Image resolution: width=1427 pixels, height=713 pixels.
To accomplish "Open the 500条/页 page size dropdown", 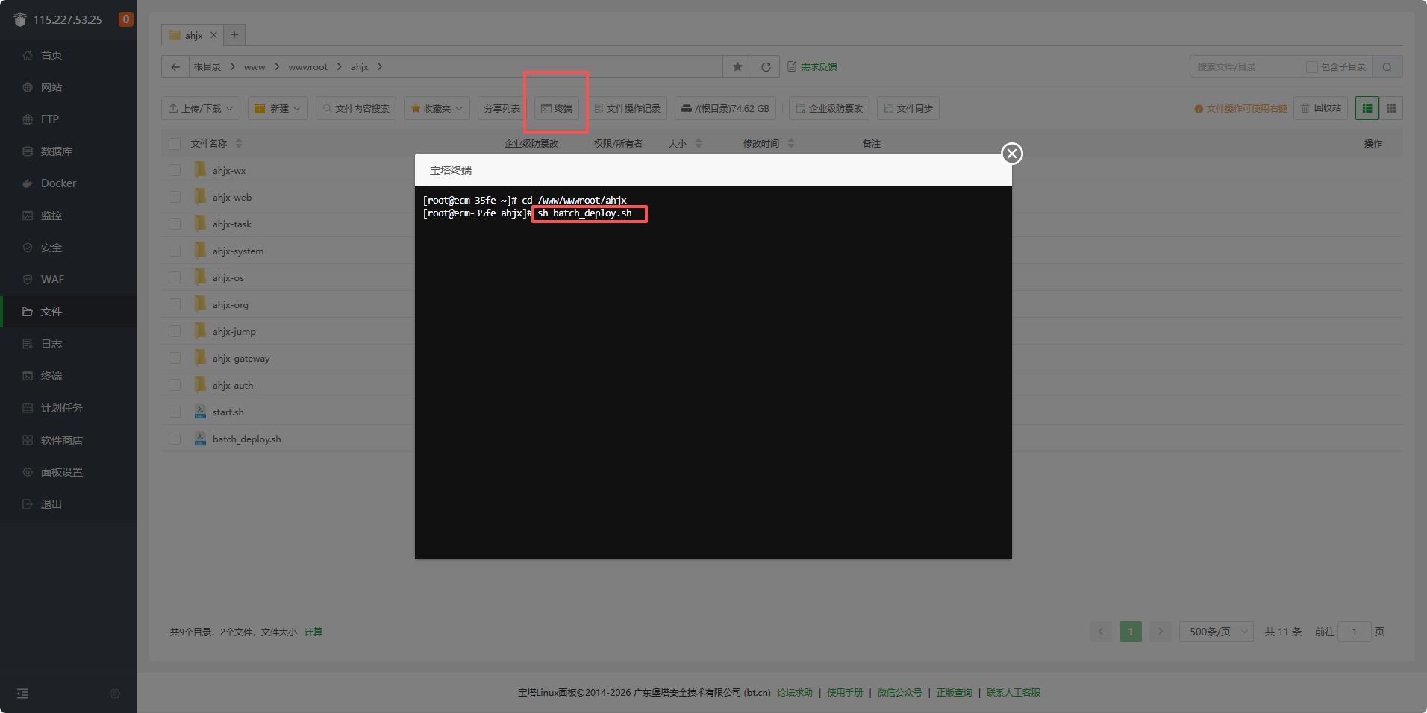I will click(1216, 632).
